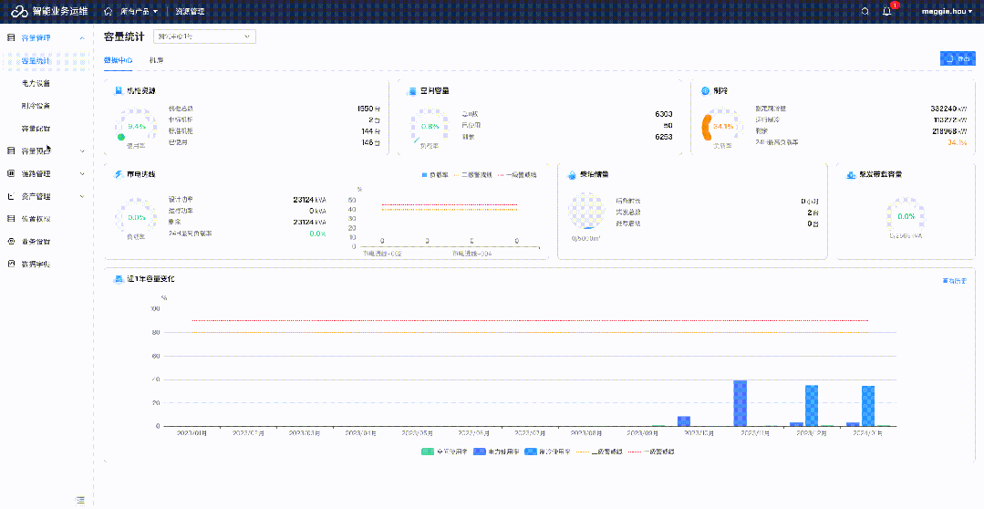Toggle the green space-usage legend in yearly chart
Screen dimensions: 984x509
(x=446, y=452)
